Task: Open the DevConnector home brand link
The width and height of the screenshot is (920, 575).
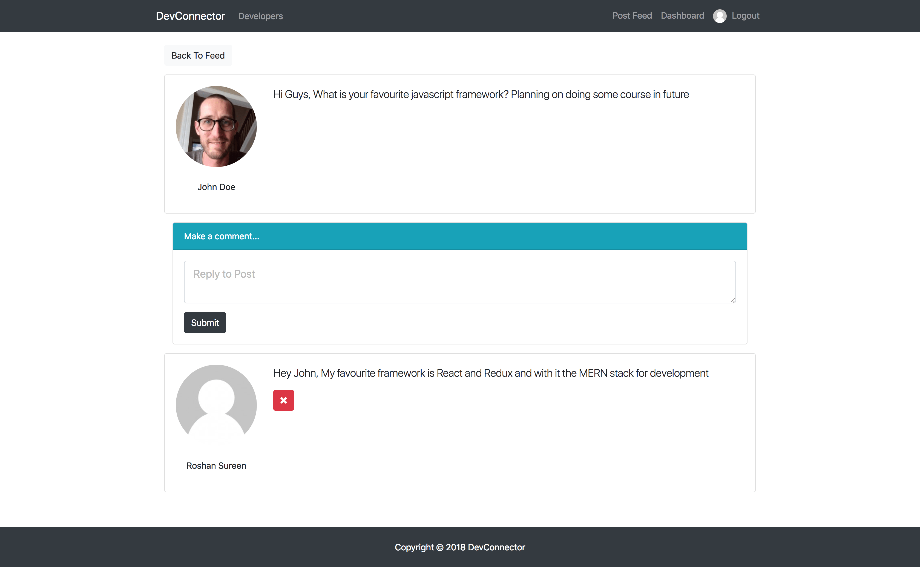Action: [190, 16]
